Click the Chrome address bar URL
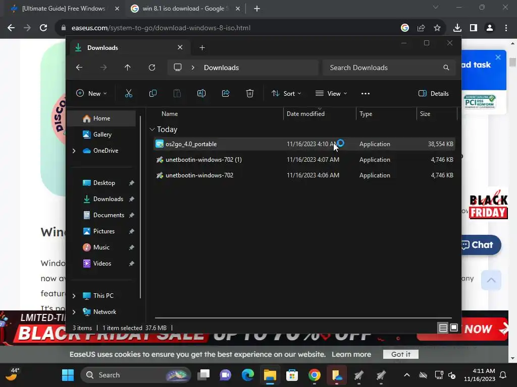517x387 pixels. (161, 28)
